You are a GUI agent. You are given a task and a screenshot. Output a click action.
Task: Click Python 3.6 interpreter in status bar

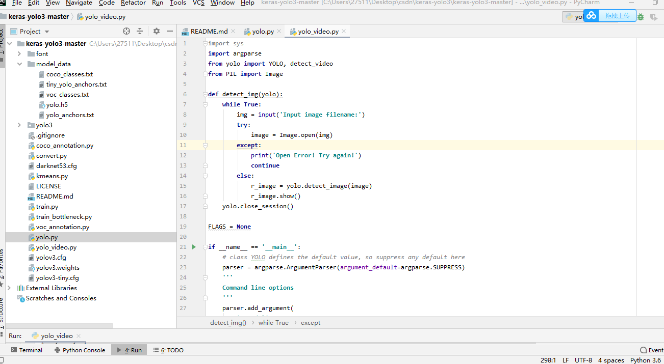[646, 360]
